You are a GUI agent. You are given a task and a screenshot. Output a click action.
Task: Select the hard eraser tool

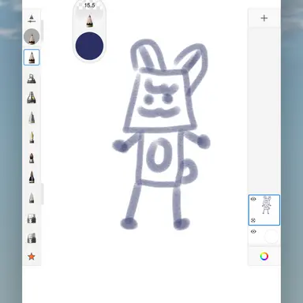point(32,219)
